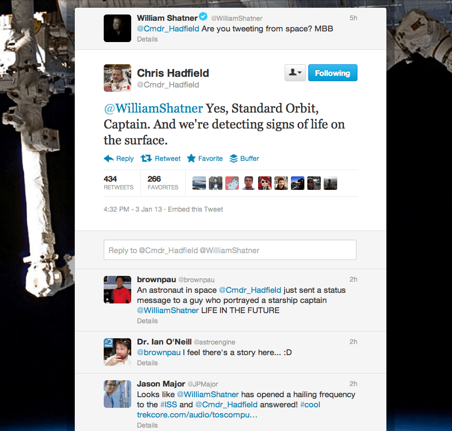Screen dimensions: 452x431
Task: Click the Reply arrow icon
Action: pos(109,158)
